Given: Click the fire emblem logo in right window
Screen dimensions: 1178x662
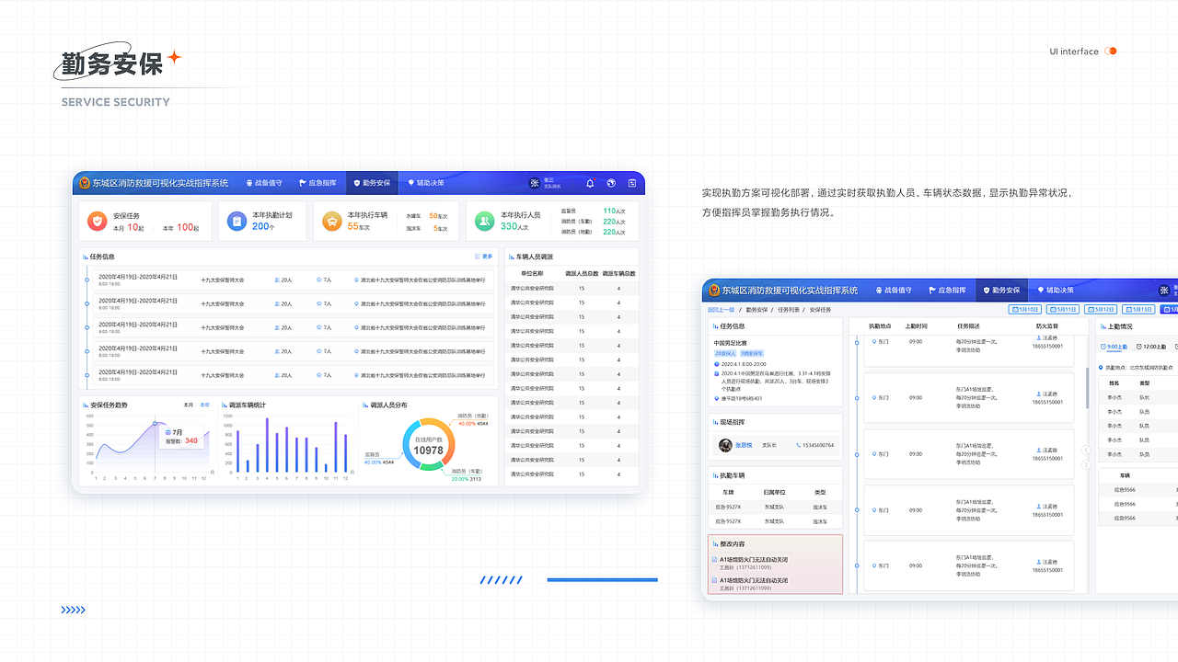Looking at the screenshot, I should coord(713,290).
